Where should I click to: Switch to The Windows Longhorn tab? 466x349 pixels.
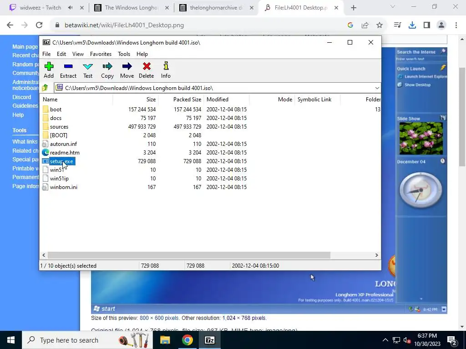[x=131, y=8]
